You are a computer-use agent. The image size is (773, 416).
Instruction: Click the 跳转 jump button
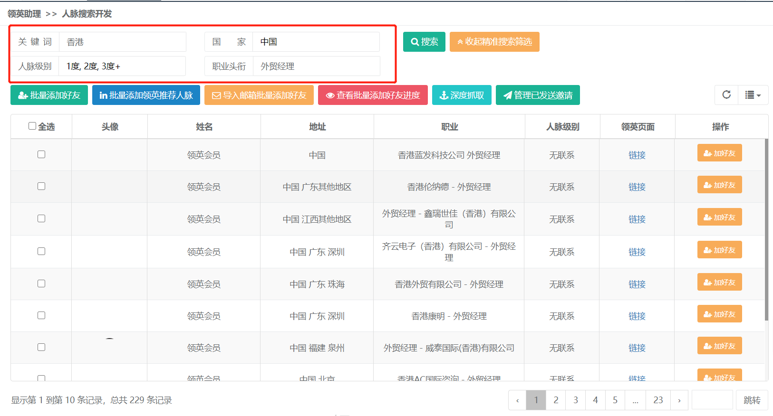pyautogui.click(x=752, y=400)
